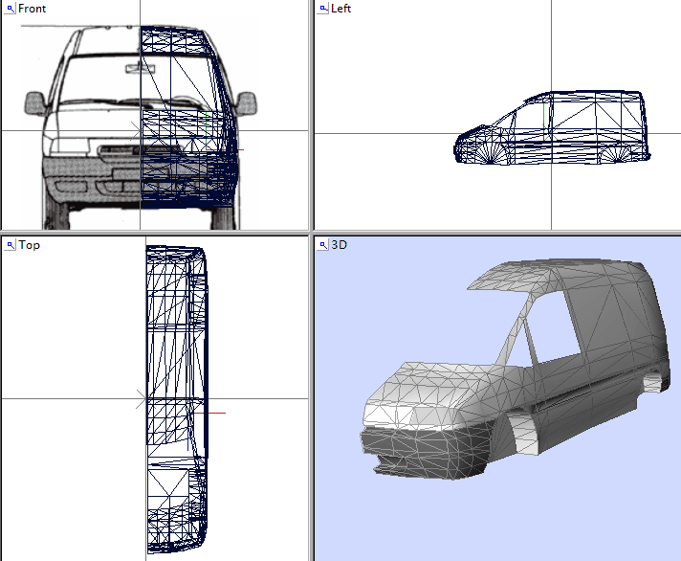Click the horizontal splitter between Front and Top views
The width and height of the screenshot is (681, 561).
click(x=153, y=233)
